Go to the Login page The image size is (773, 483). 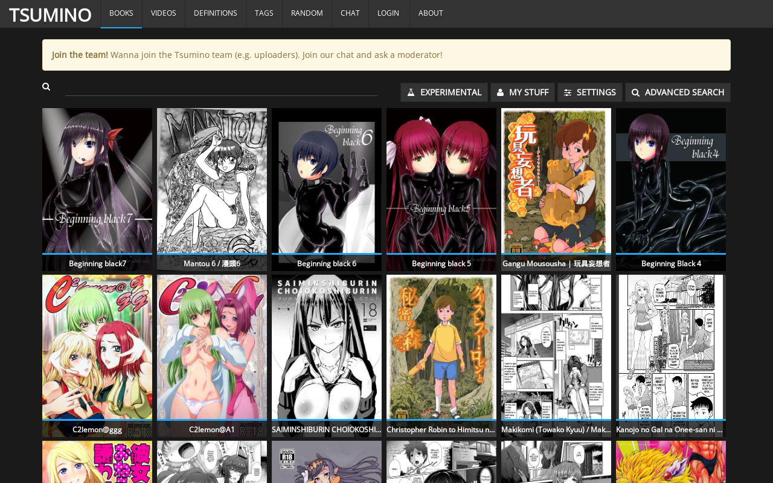388,13
